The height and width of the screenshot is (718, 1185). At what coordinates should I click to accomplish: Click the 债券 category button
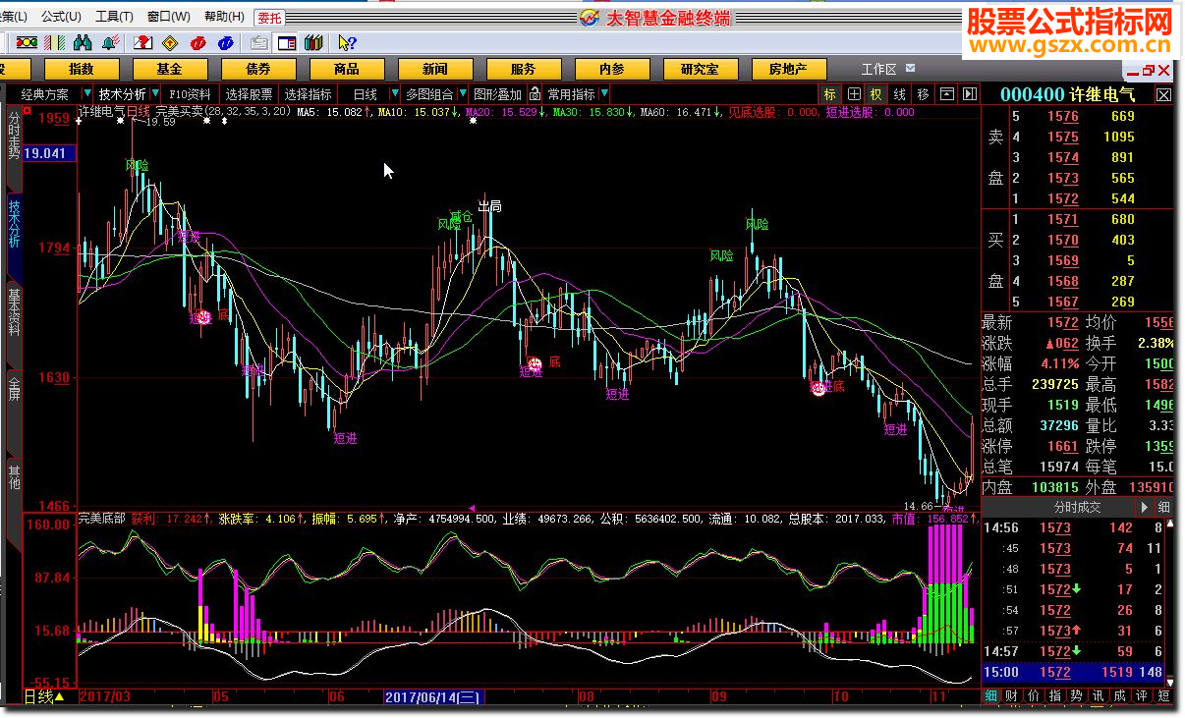258,69
